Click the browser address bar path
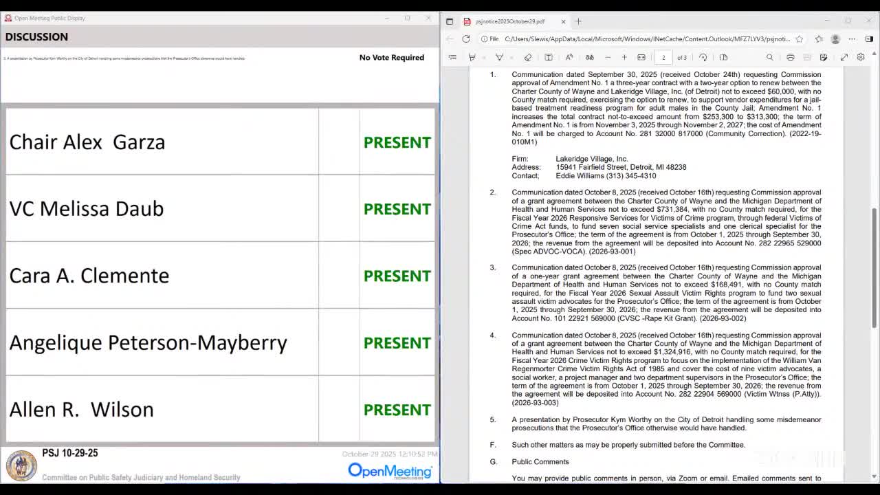 (647, 39)
